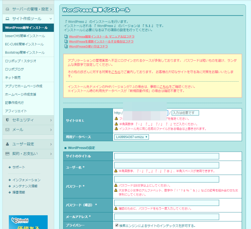Open the ロリポブログ sidebar item

15,69
